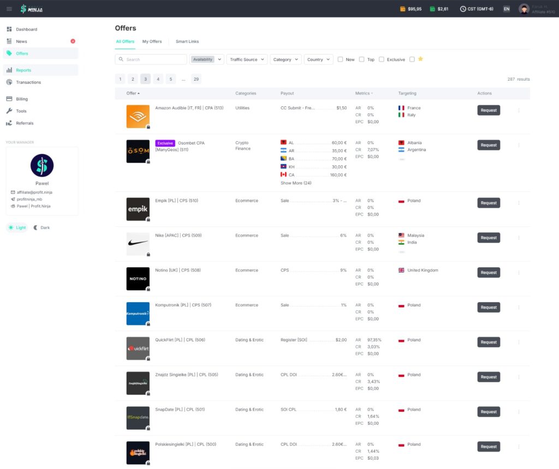The width and height of the screenshot is (559, 469).
Task: Open three-dot menu for Amazon Audible offer
Action: pos(519,110)
